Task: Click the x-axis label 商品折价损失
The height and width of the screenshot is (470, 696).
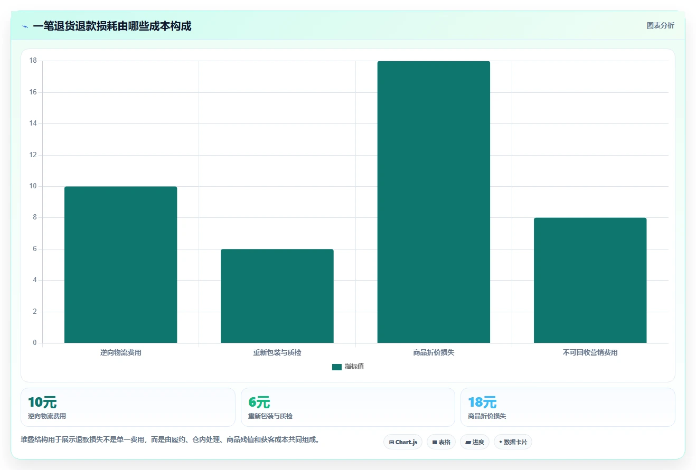Action: coord(434,352)
